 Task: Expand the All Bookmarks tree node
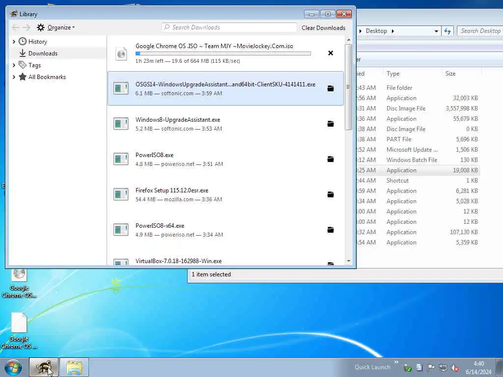tap(14, 77)
